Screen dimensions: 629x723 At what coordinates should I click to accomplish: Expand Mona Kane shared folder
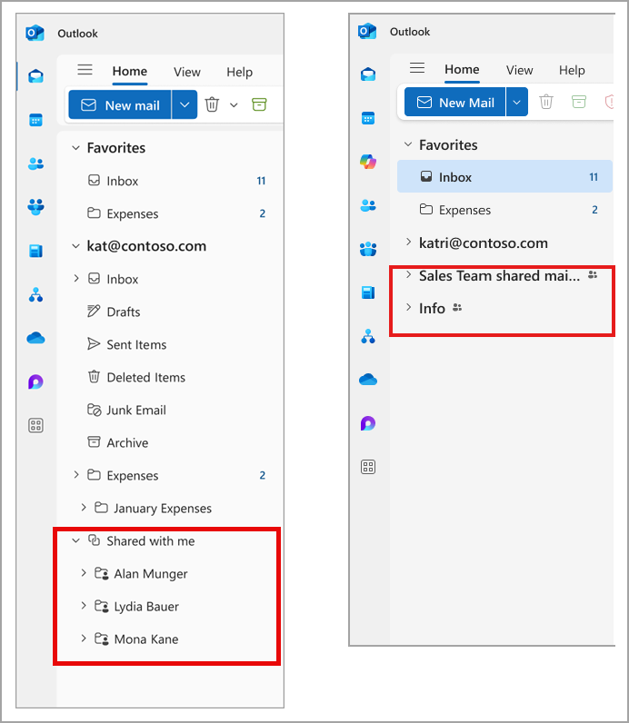tap(84, 639)
